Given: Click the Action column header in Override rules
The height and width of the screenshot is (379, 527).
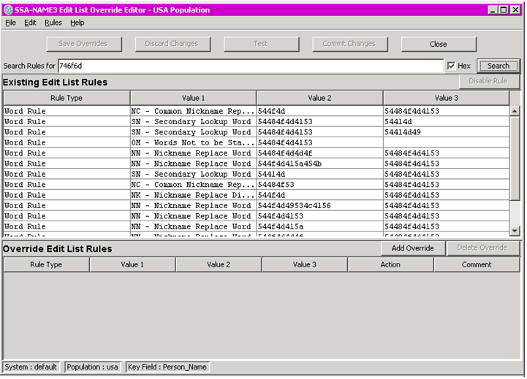Looking at the screenshot, I should point(390,264).
